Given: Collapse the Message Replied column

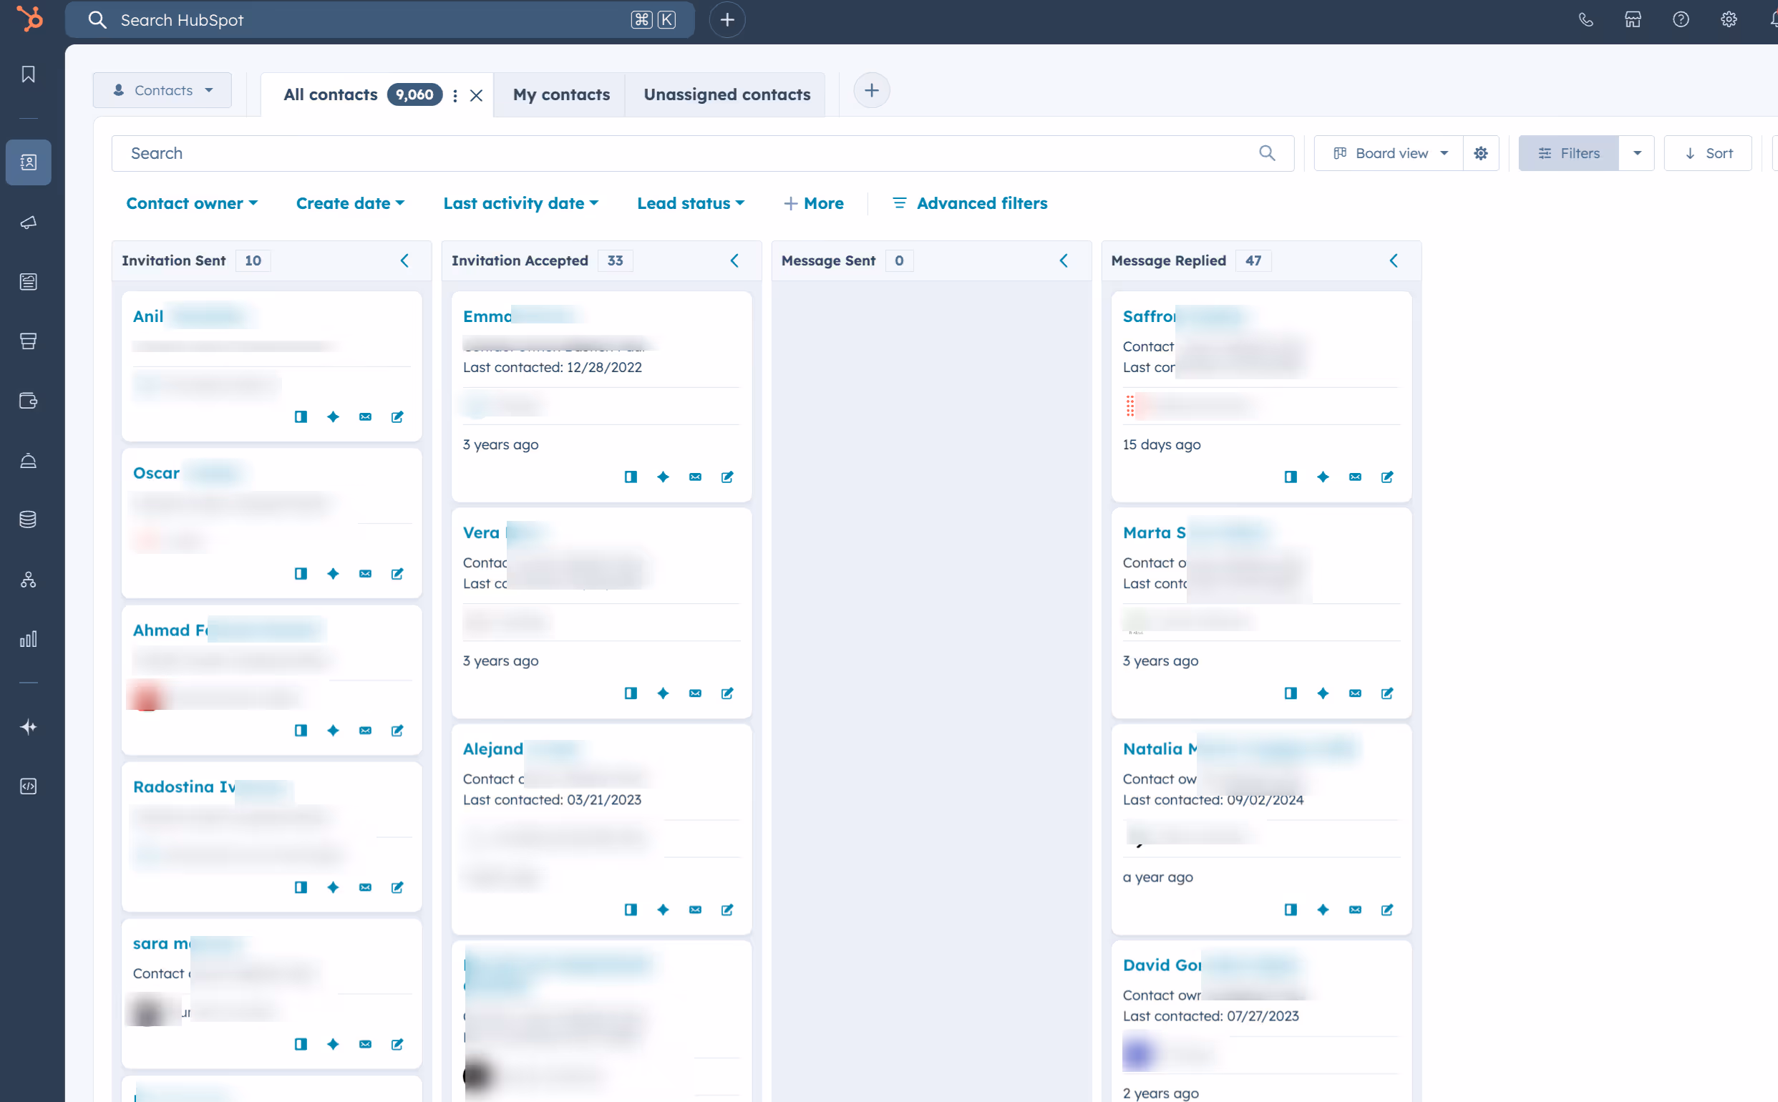Looking at the screenshot, I should [1393, 261].
